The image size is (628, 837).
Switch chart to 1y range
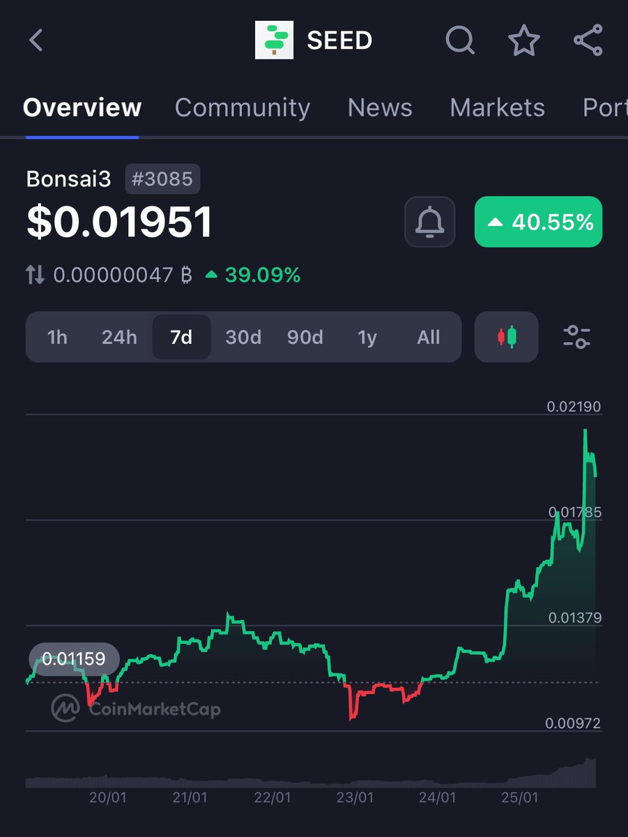click(367, 338)
